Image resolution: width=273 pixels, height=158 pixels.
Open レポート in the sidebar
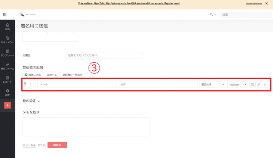click(7, 80)
